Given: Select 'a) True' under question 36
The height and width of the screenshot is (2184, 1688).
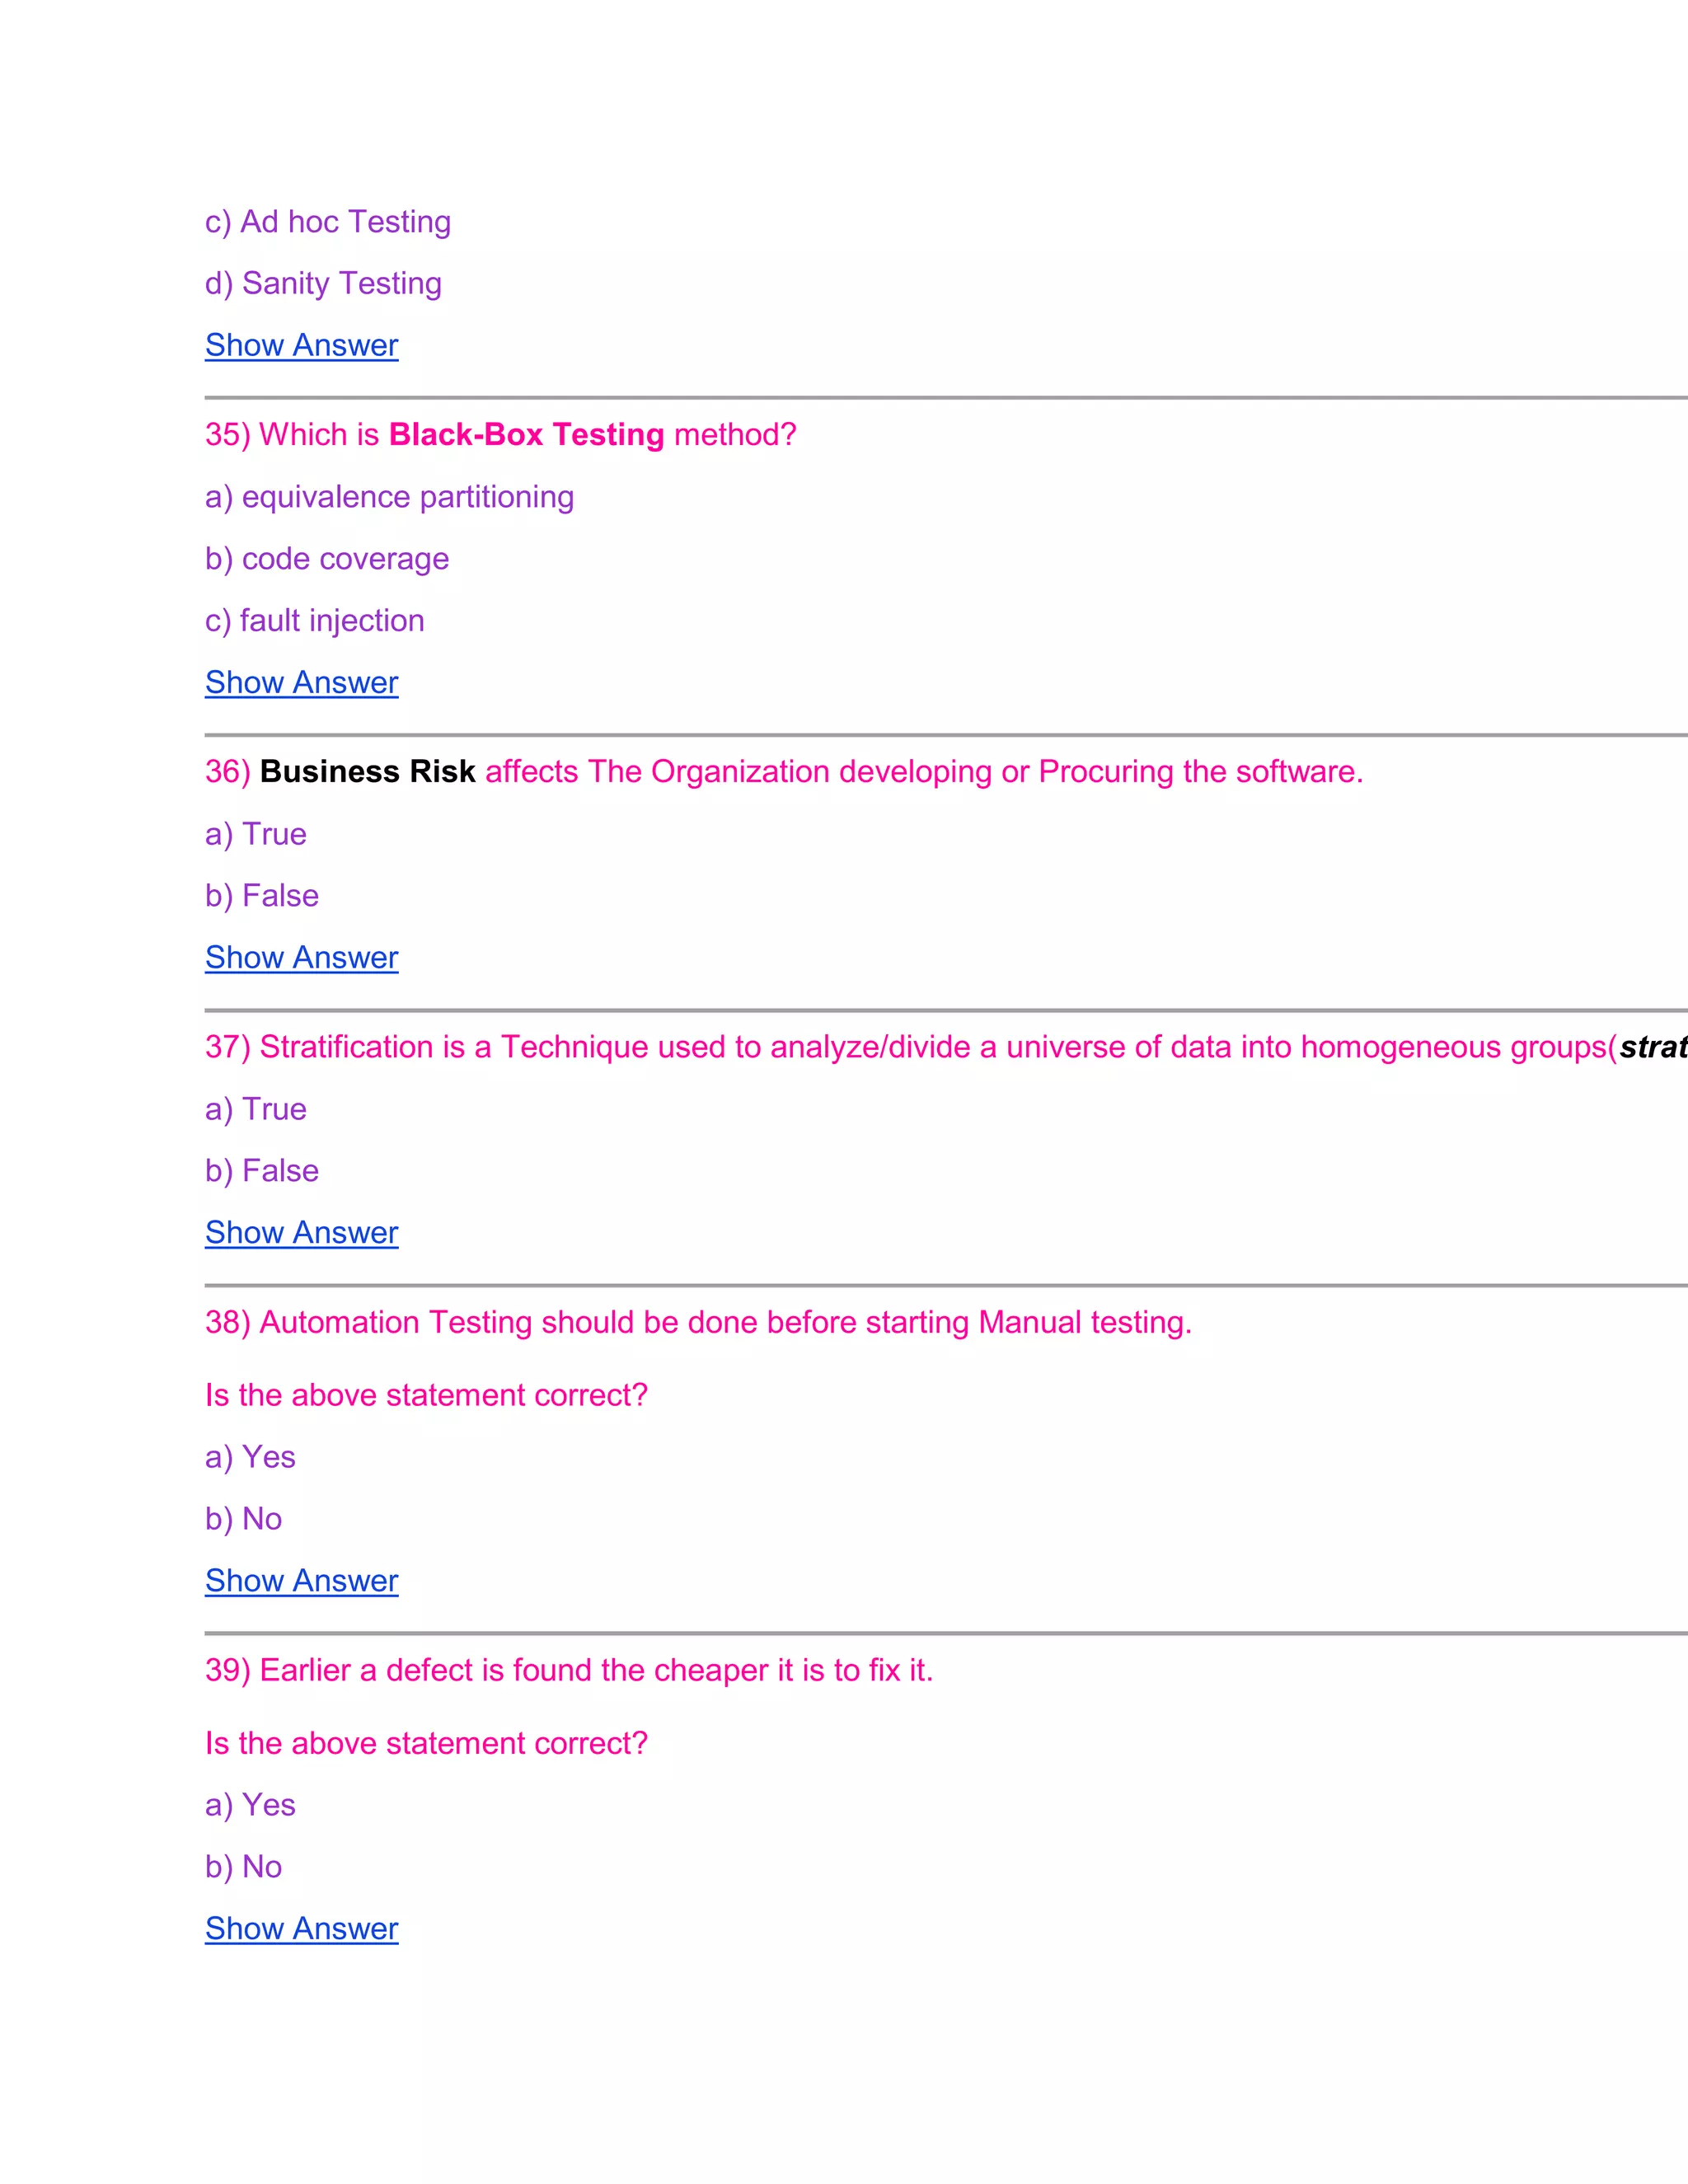Looking at the screenshot, I should click(x=256, y=834).
